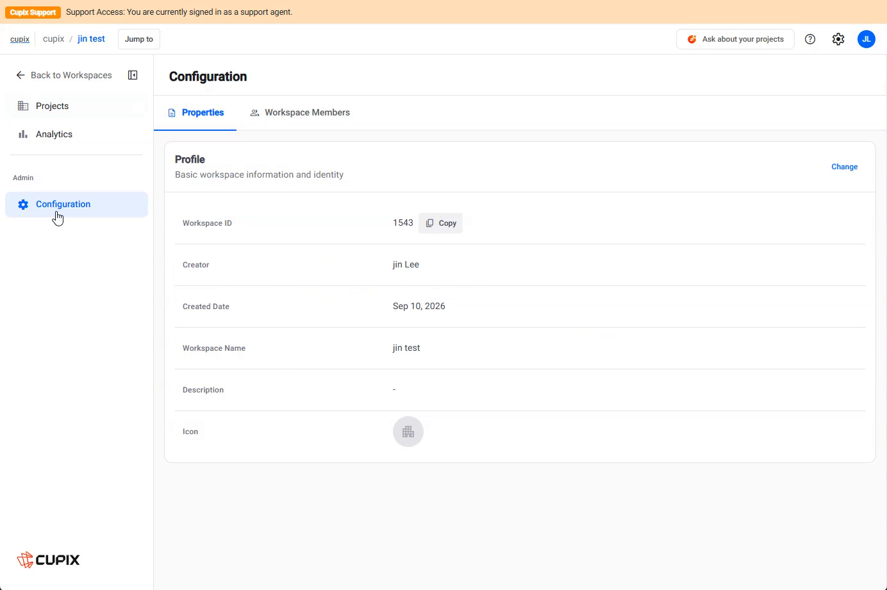The image size is (887, 590).
Task: Click creator name jin Lee
Action: [x=406, y=265]
